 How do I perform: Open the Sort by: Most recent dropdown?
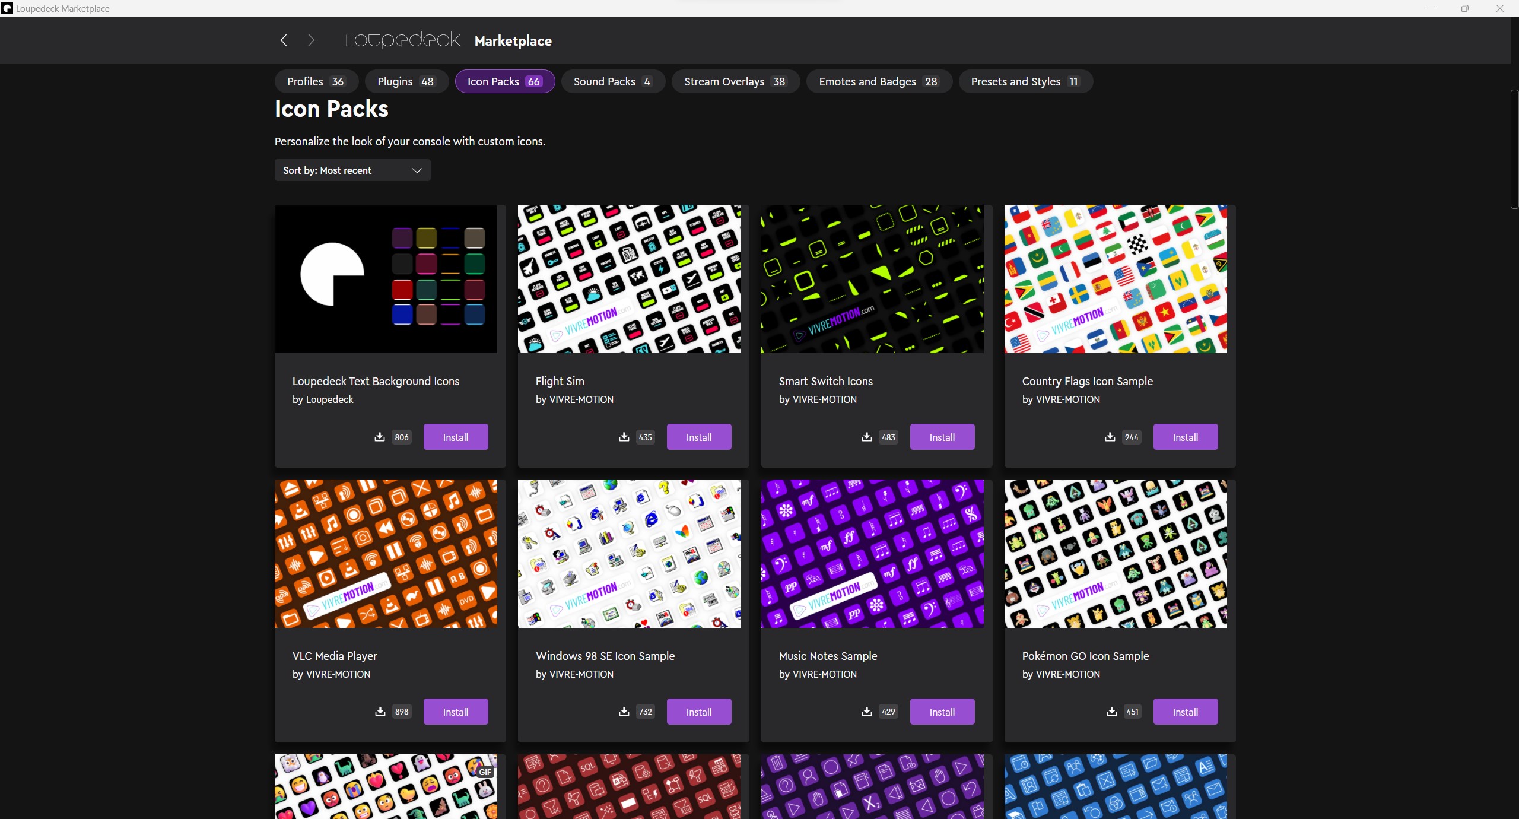[352, 170]
